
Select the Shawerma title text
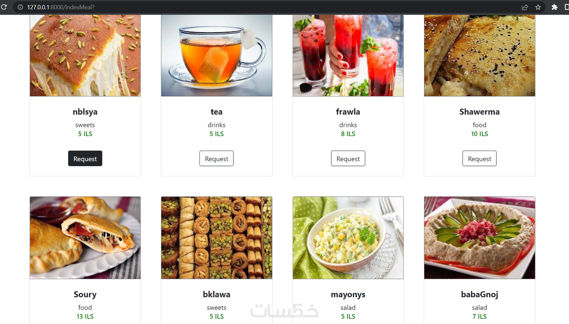(479, 112)
